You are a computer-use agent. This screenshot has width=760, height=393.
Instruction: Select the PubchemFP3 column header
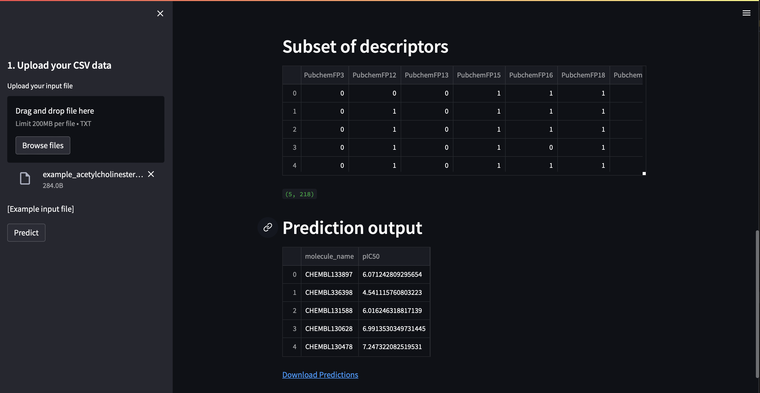click(x=324, y=75)
